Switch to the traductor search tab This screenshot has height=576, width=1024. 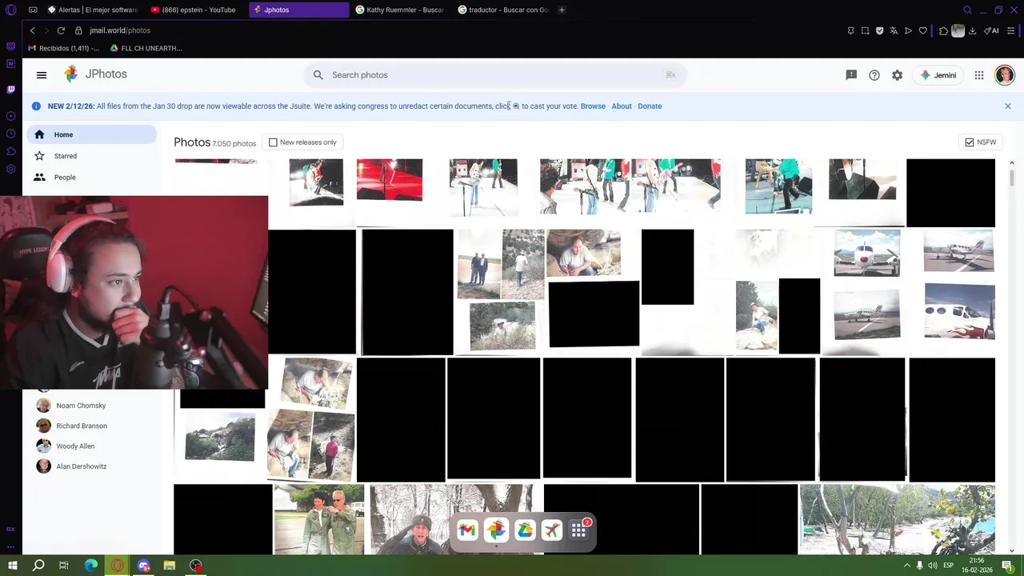(x=502, y=10)
